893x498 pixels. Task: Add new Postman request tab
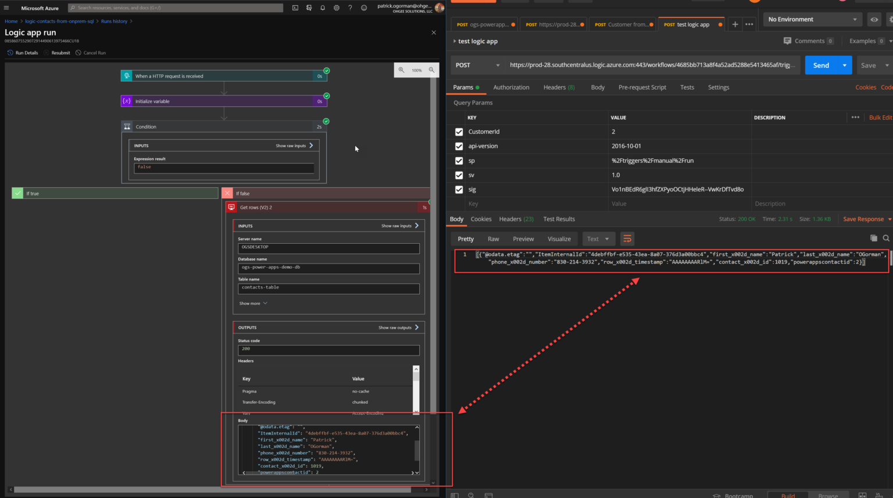[x=735, y=24]
